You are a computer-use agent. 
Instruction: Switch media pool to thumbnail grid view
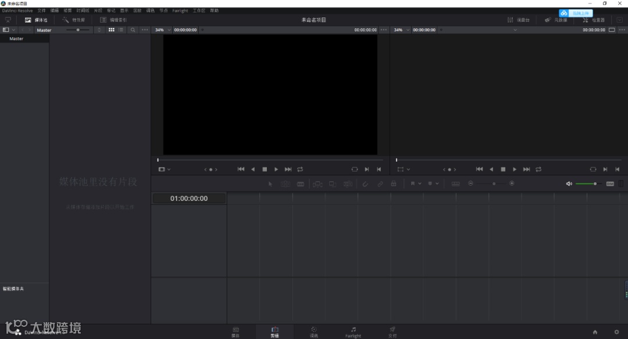(111, 30)
